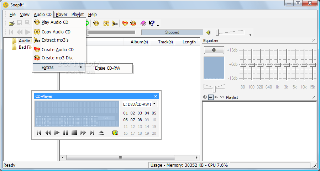
Task: Click the Open folder icon in the toolbar
Action: 12,23
